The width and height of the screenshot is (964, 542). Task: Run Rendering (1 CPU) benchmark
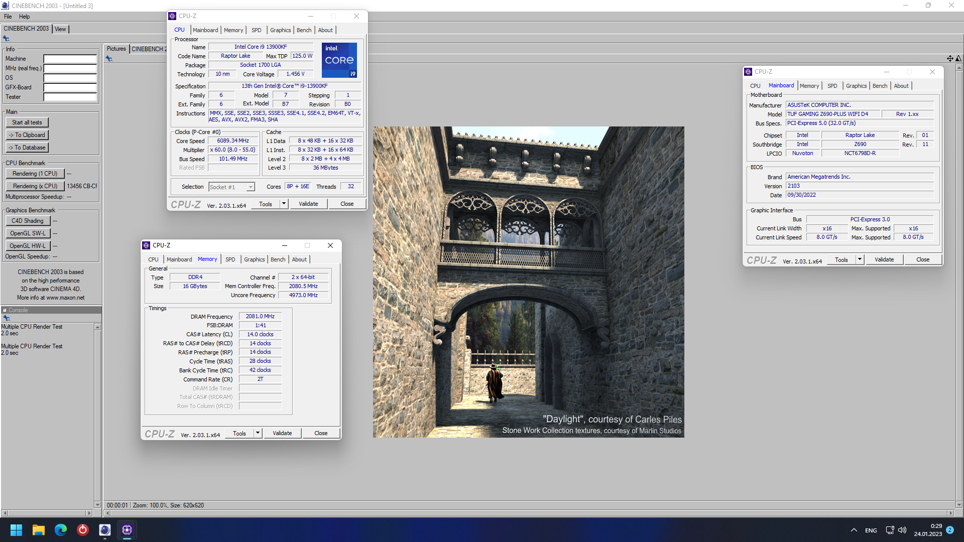(x=35, y=174)
